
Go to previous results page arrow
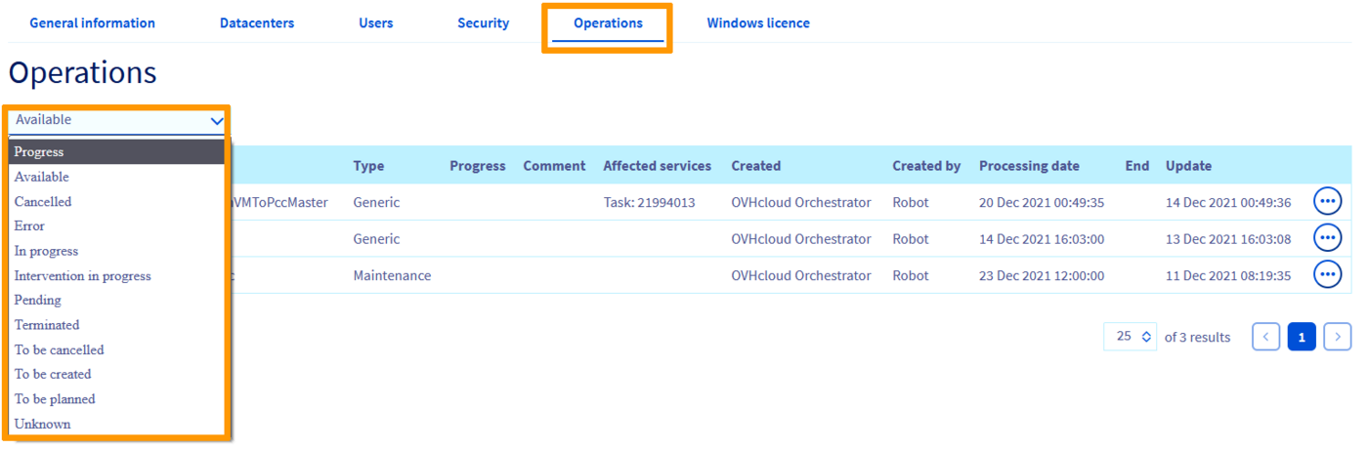click(1265, 337)
